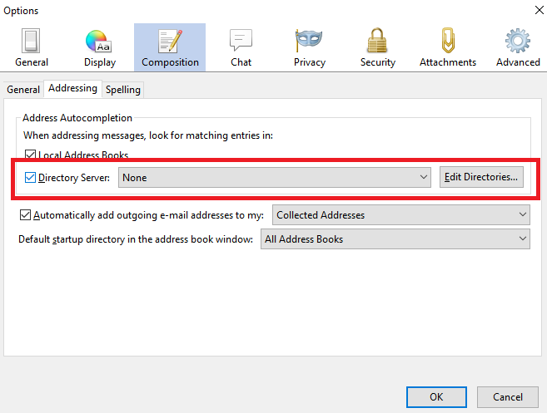The image size is (547, 413).
Task: Confirm settings with the OK button
Action: click(436, 397)
